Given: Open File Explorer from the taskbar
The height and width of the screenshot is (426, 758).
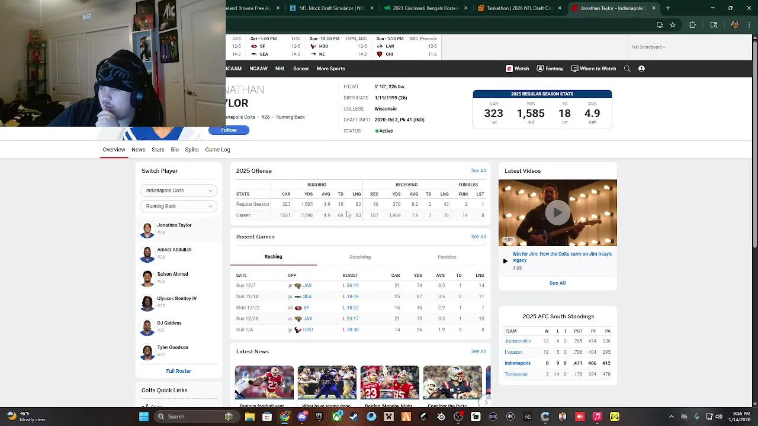Looking at the screenshot, I should pos(250,417).
